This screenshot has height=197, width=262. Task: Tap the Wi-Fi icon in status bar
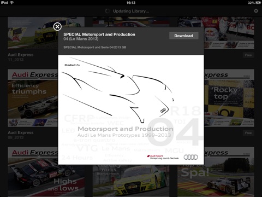[12, 2]
